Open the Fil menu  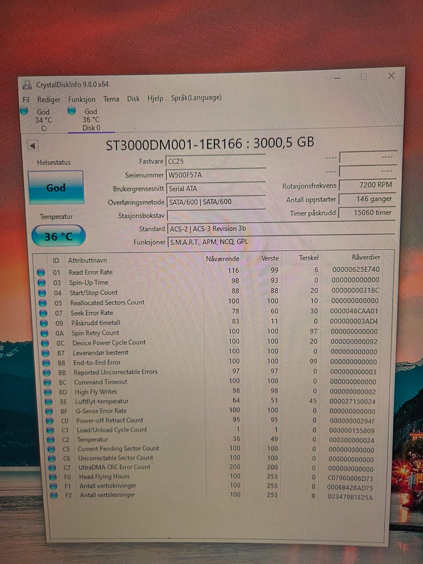click(26, 100)
